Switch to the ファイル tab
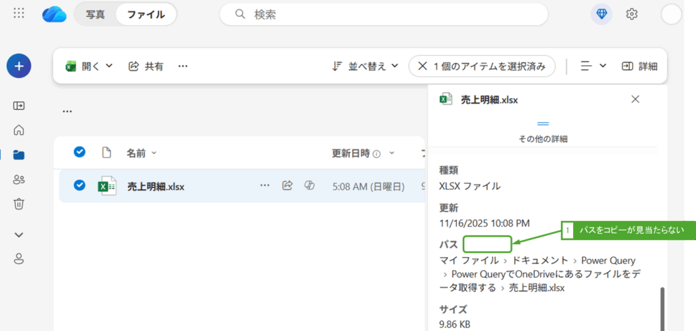Image resolution: width=696 pixels, height=331 pixels. pyautogui.click(x=145, y=14)
